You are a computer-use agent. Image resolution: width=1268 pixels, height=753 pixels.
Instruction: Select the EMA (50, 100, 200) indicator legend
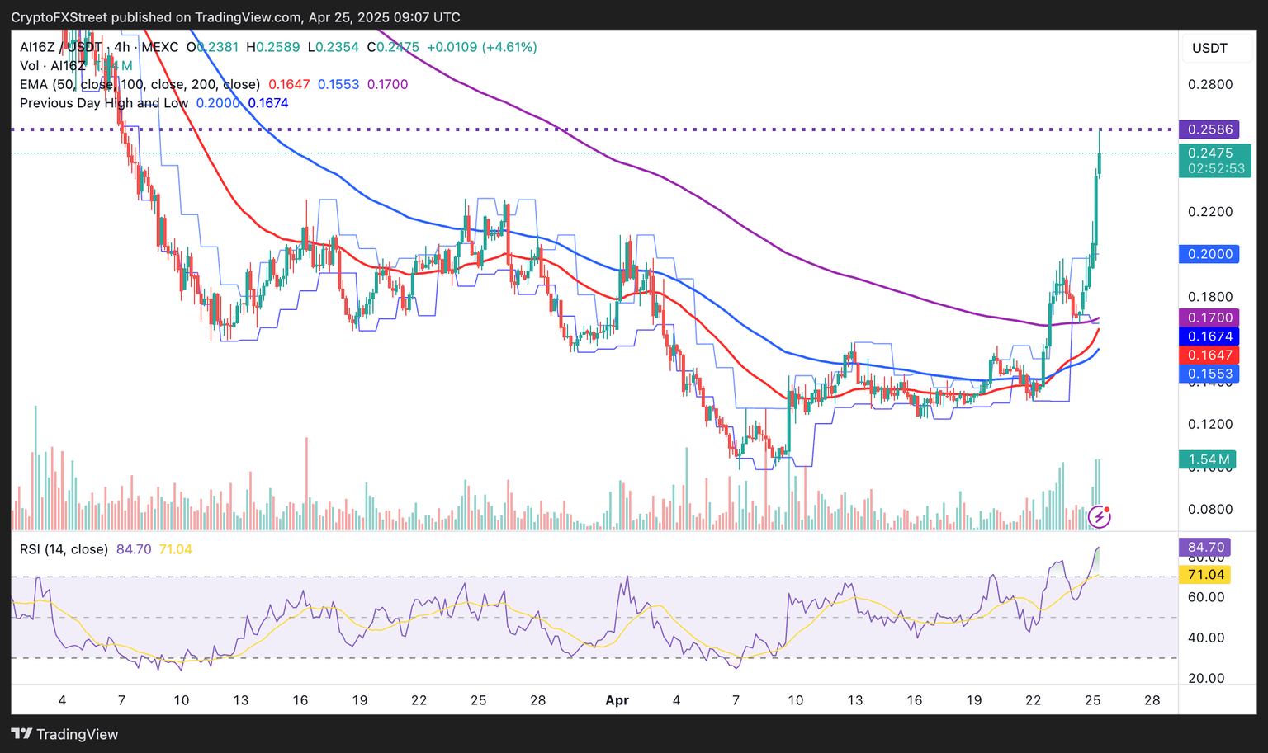pyautogui.click(x=140, y=84)
